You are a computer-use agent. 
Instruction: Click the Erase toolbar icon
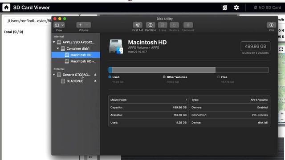[x=163, y=25]
